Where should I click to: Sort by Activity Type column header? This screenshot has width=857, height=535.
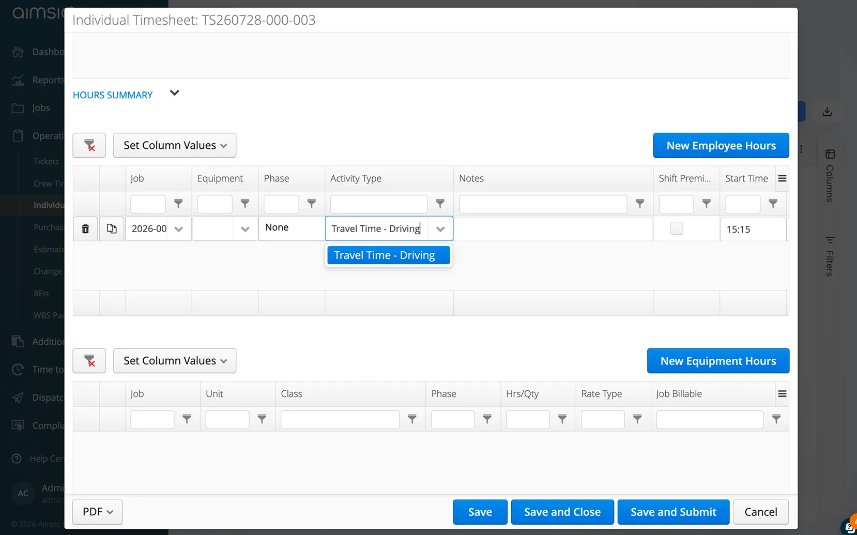356,178
